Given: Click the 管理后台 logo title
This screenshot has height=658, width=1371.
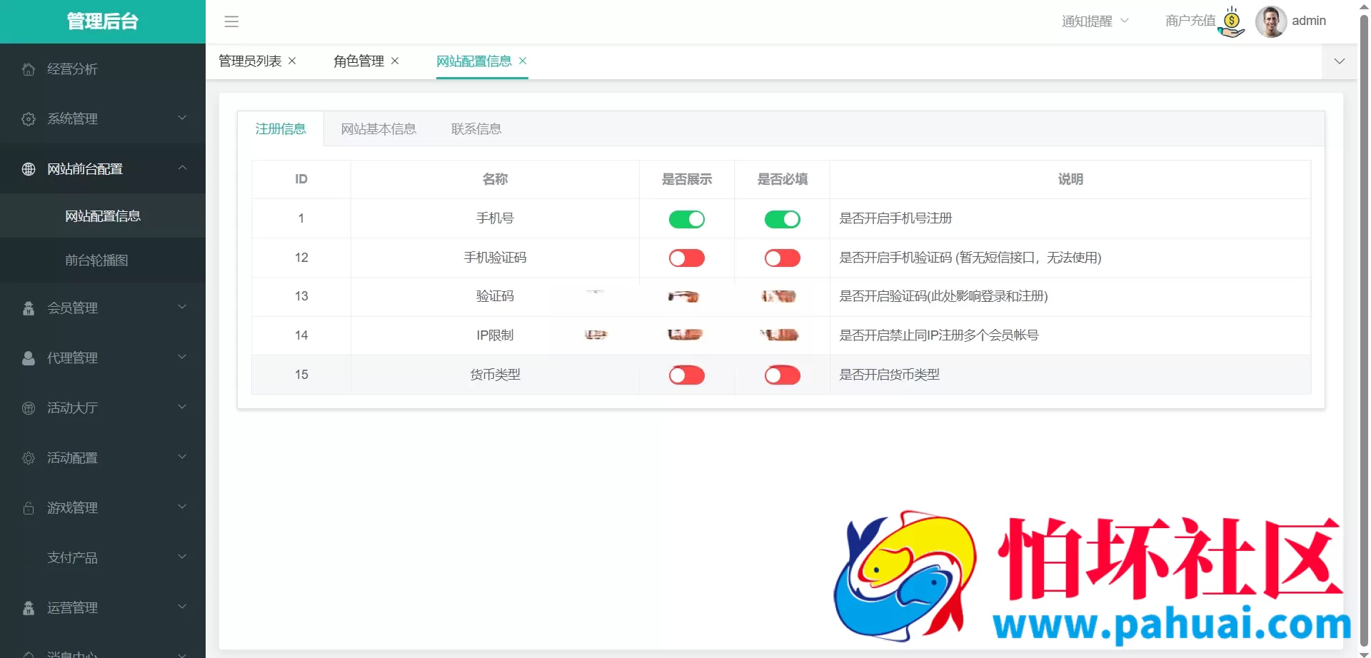Looking at the screenshot, I should coord(103,21).
